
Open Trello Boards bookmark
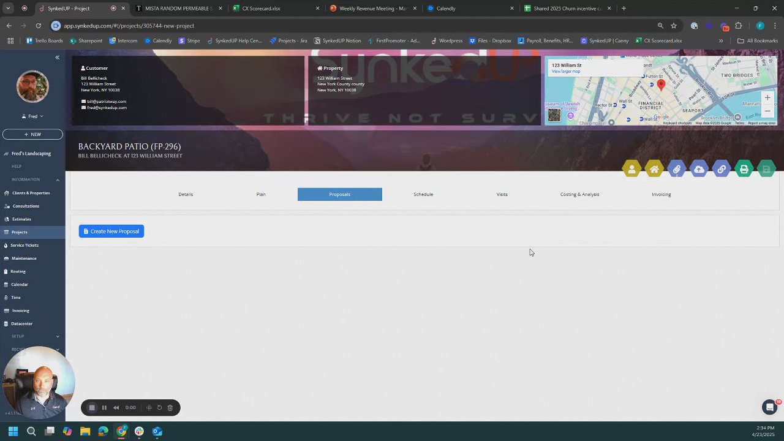click(44, 40)
